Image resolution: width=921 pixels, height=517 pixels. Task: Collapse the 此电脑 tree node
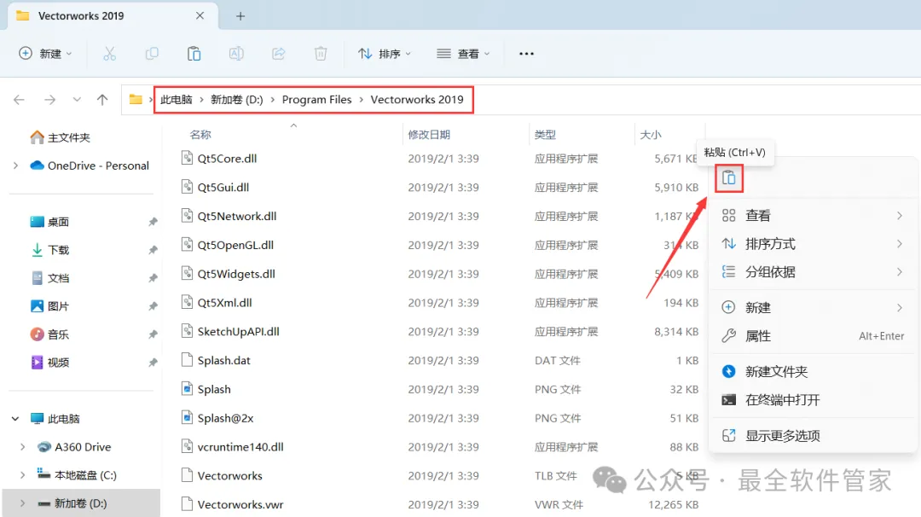coord(15,419)
